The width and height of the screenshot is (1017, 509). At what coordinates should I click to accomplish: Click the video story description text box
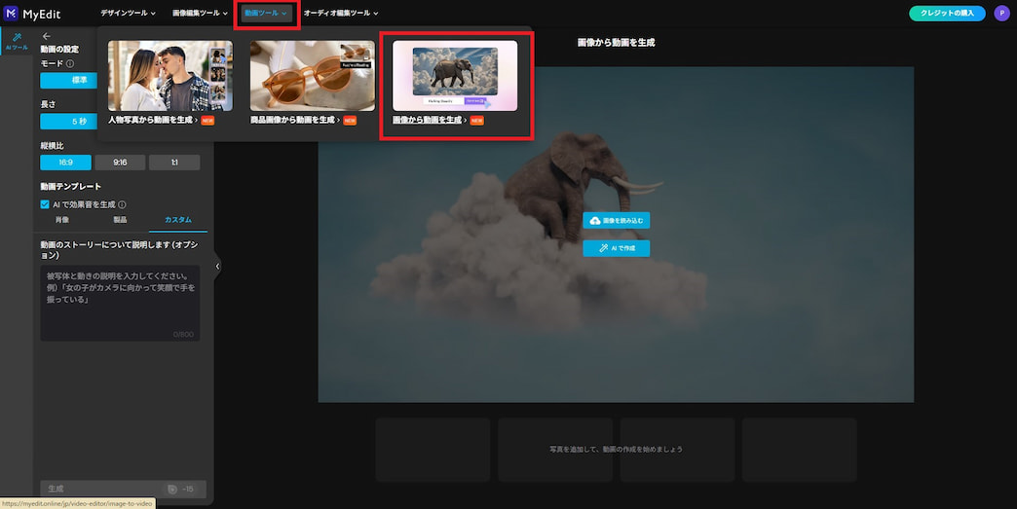[x=120, y=303]
